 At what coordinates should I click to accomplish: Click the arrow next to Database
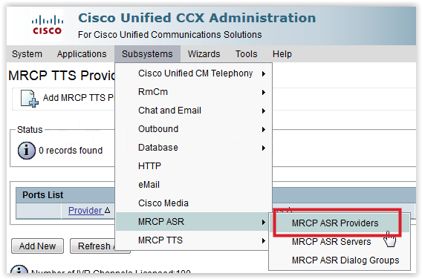coord(264,148)
